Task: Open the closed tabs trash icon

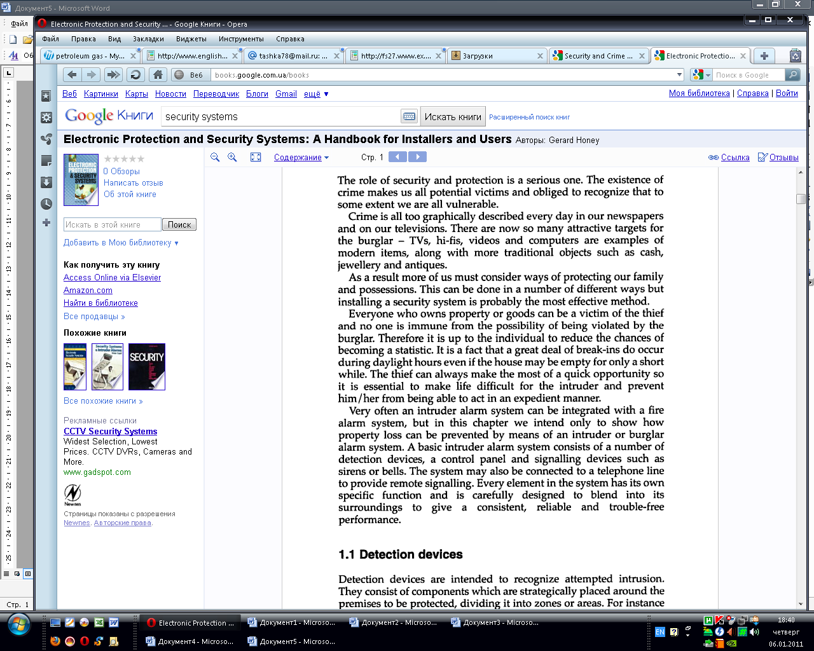Action: click(795, 56)
